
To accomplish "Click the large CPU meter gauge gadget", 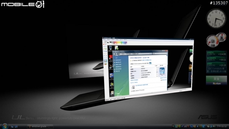I will point(213,41).
